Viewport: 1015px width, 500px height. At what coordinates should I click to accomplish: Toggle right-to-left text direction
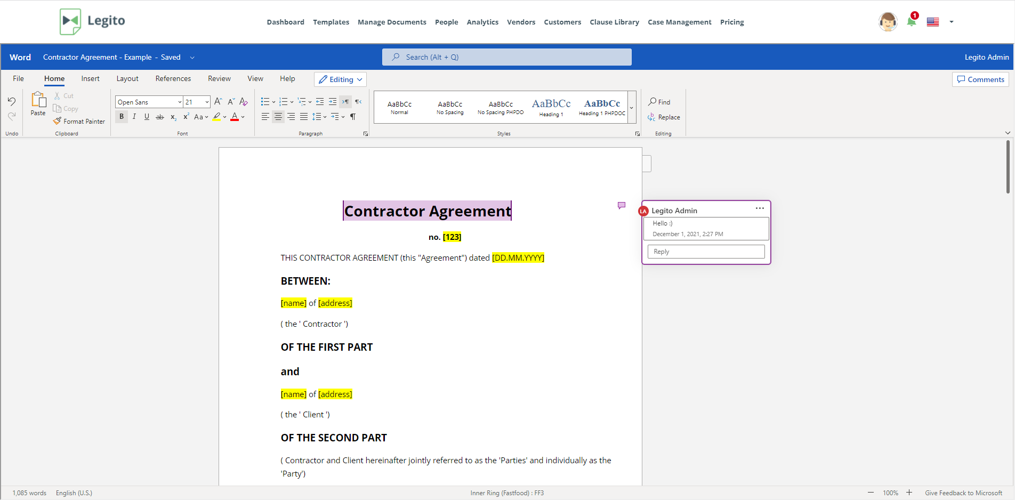coord(358,101)
